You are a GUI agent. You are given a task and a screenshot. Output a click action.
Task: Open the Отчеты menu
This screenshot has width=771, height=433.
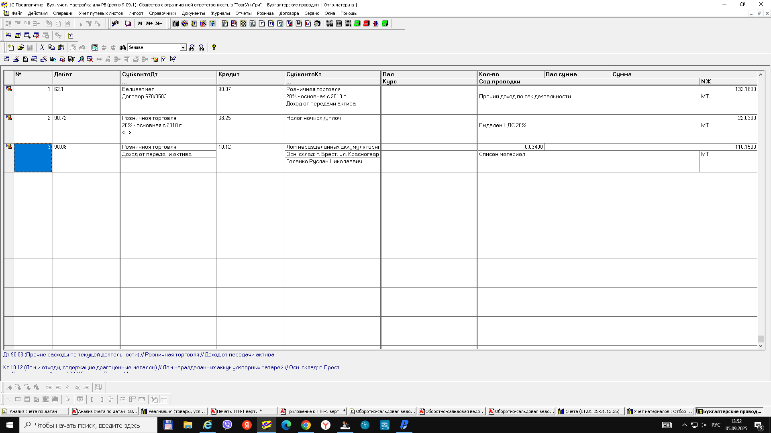pyautogui.click(x=243, y=13)
